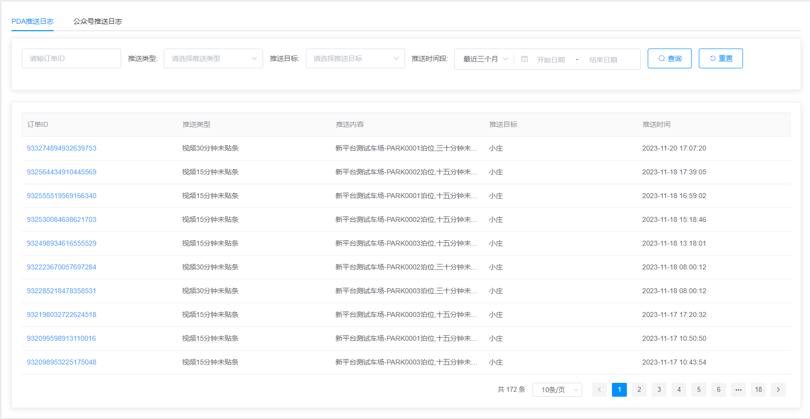Switch to 公众号推送日志 tab

(97, 21)
